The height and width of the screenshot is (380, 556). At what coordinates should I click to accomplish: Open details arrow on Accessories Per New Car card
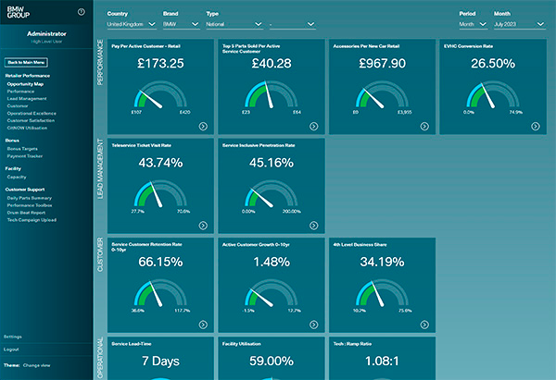click(424, 127)
